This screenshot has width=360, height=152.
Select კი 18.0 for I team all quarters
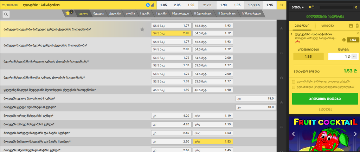click(x=256, y=99)
